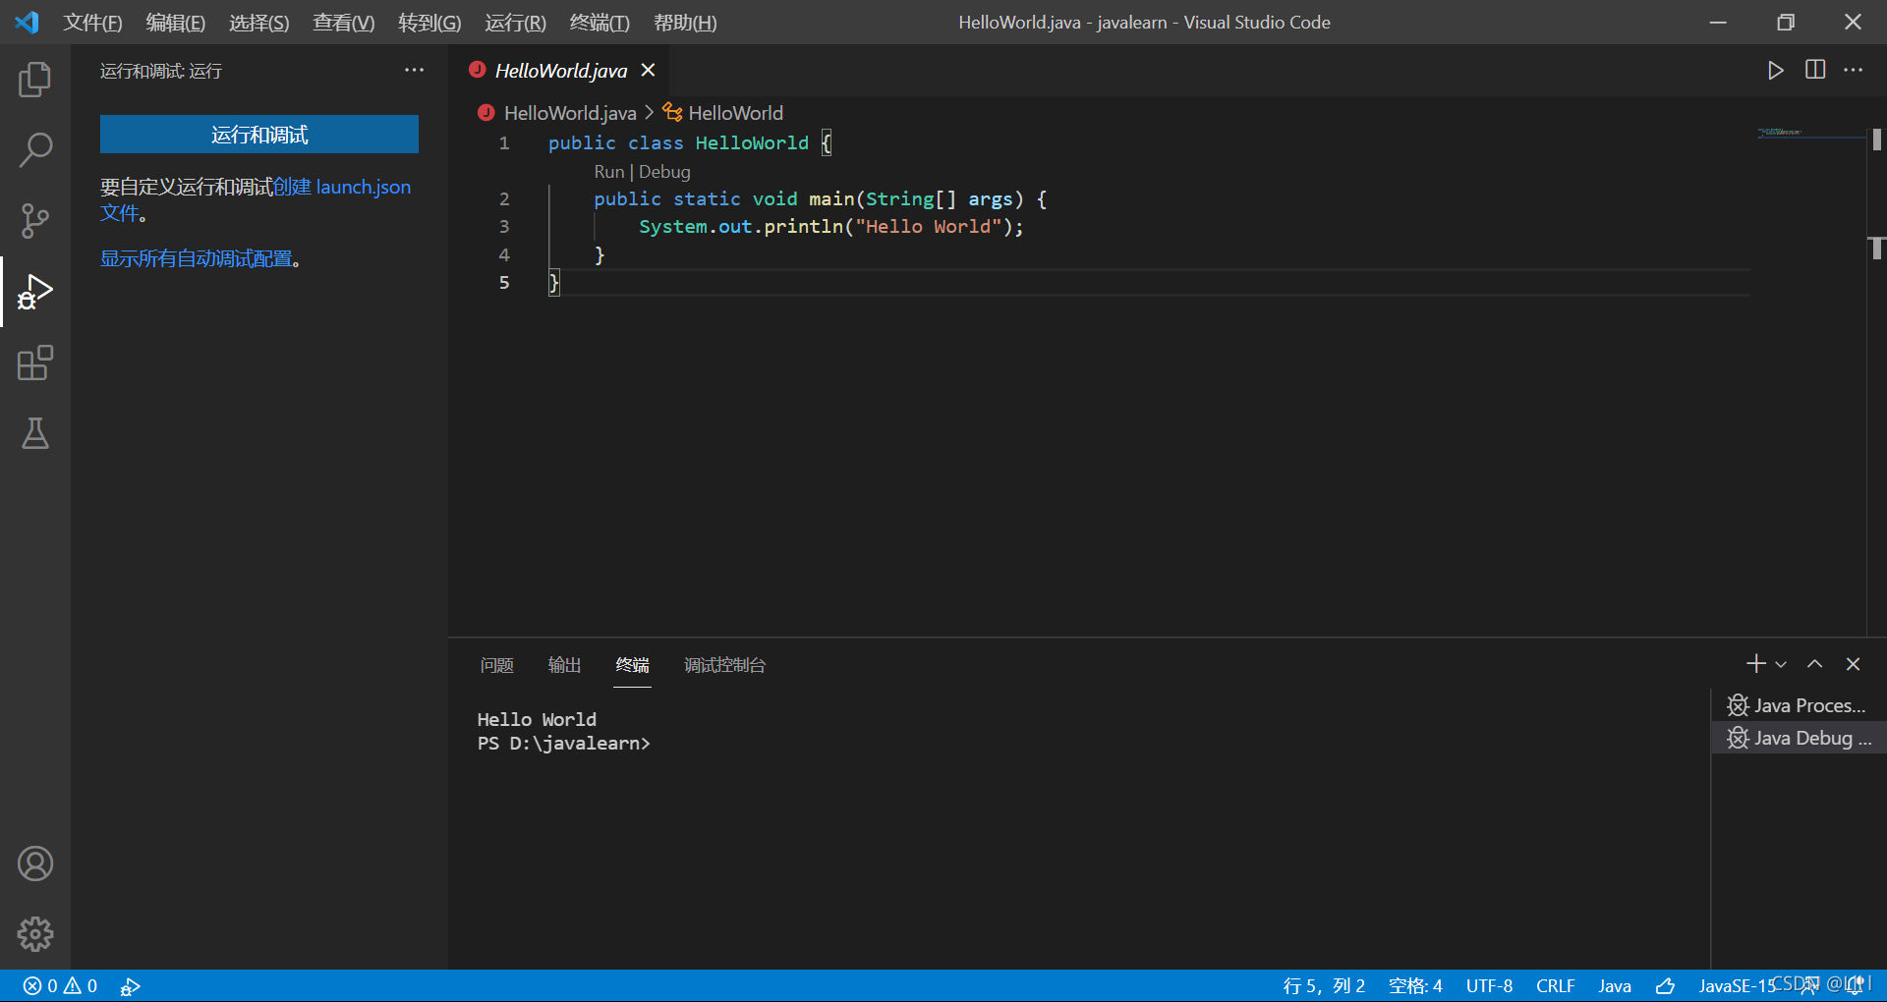Open the 编辑(E) menu

coord(176,23)
